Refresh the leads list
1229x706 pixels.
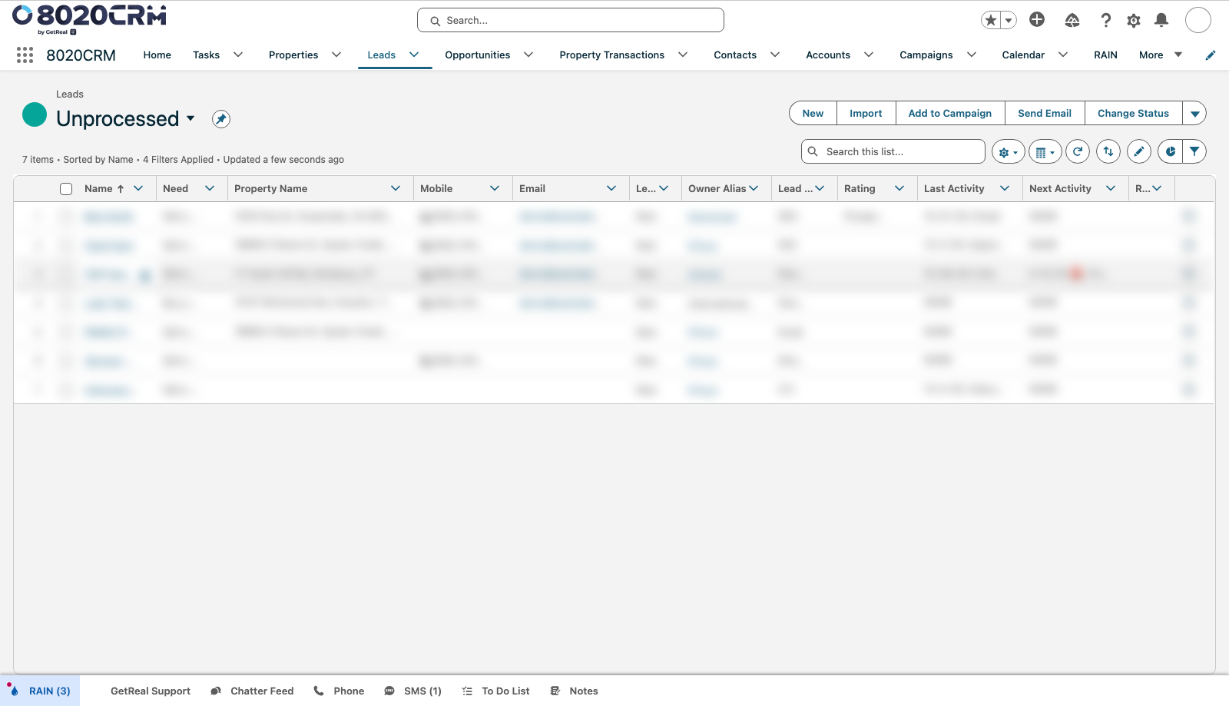coord(1078,152)
